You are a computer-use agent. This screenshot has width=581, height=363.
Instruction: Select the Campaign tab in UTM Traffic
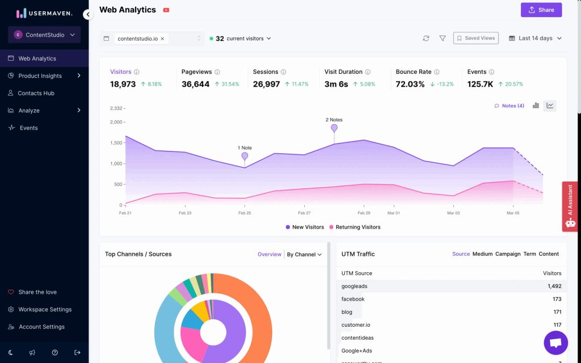(x=508, y=254)
